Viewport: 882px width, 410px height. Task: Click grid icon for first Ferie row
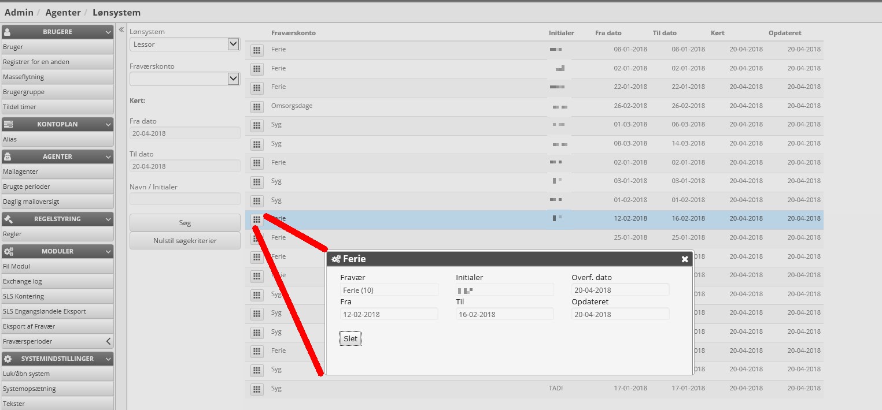pos(256,51)
